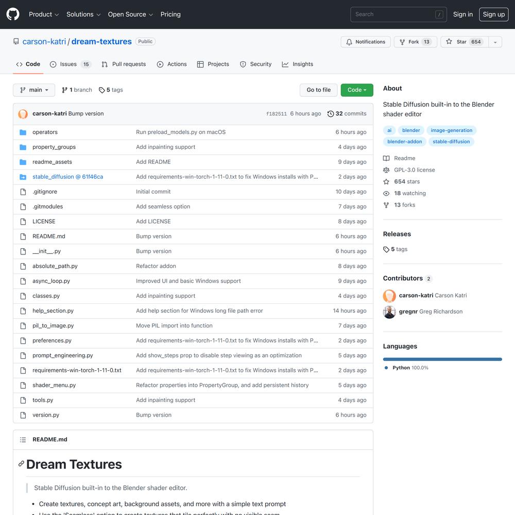
Task: Expand the star lists dropdown arrow
Action: (495, 42)
